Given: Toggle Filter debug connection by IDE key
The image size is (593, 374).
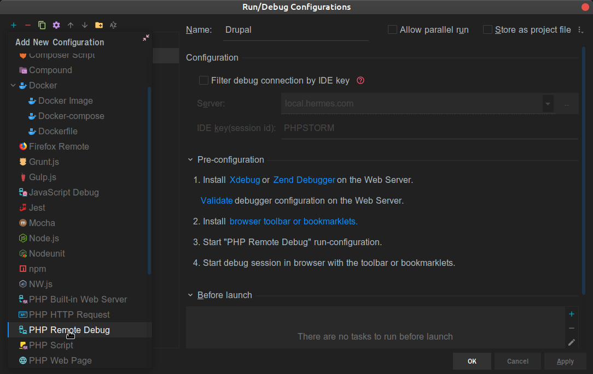Looking at the screenshot, I should (204, 80).
